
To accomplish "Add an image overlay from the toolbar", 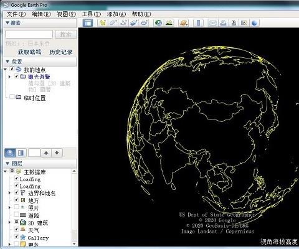I will tap(134, 22).
